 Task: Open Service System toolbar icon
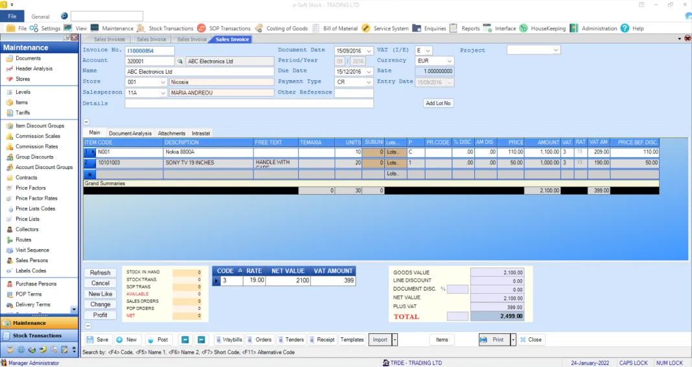pos(366,28)
